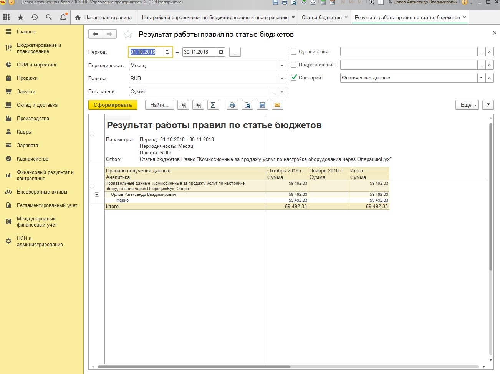Go forward with right arrow button
Screen dimensions: 500x374
point(109,34)
